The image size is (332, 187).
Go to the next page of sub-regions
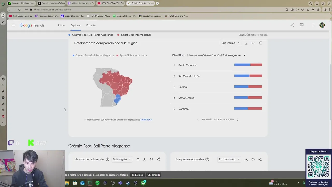pos(237,120)
